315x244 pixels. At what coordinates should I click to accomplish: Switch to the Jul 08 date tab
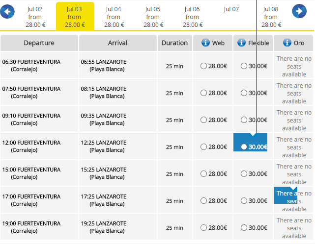coord(271,17)
